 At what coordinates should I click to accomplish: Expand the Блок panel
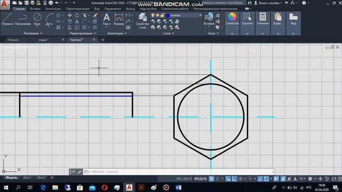213,33
